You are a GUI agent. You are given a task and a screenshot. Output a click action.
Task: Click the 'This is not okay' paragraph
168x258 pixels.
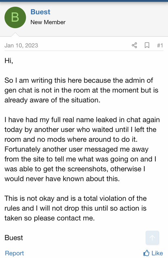pos(76,208)
